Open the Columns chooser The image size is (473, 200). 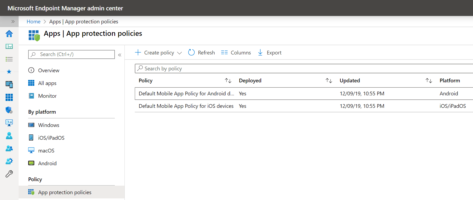click(x=236, y=53)
